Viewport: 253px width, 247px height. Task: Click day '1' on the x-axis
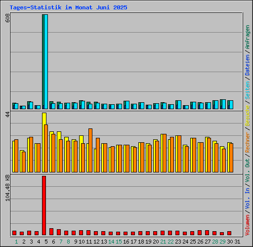click(x=16, y=242)
